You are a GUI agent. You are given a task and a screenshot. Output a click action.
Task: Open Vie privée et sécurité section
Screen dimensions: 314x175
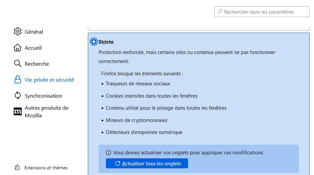[49, 80]
